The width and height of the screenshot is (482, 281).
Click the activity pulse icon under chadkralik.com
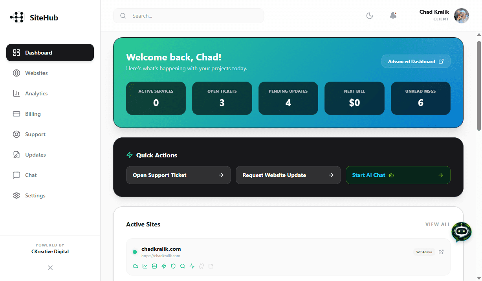pos(192,266)
